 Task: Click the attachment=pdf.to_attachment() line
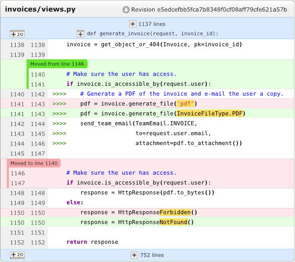tap(189, 143)
